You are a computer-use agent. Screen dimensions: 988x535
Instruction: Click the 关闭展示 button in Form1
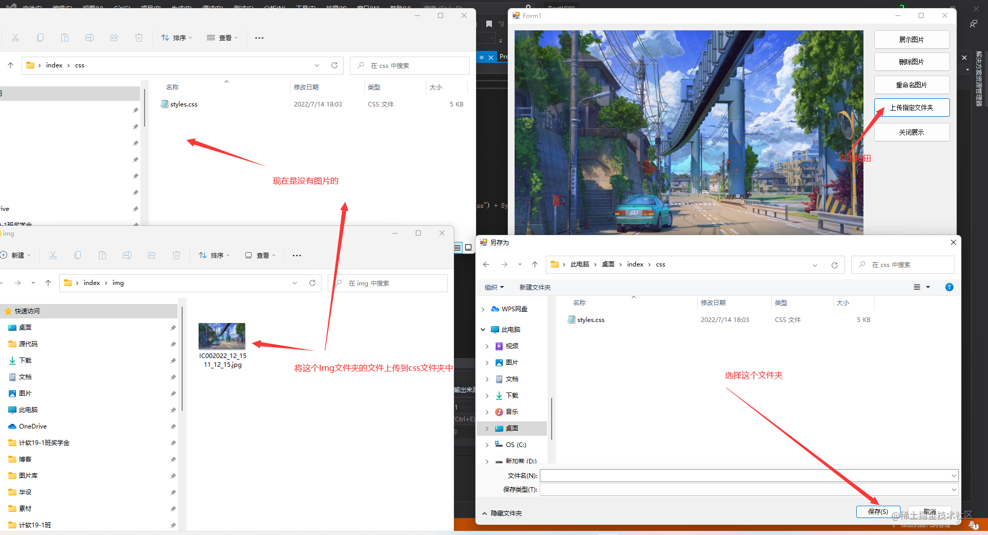click(912, 132)
